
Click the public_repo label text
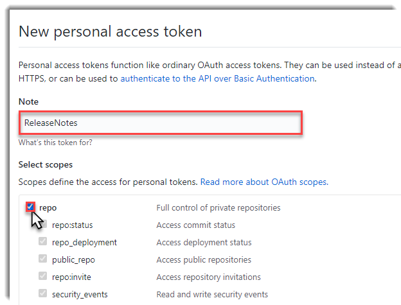pos(74,260)
